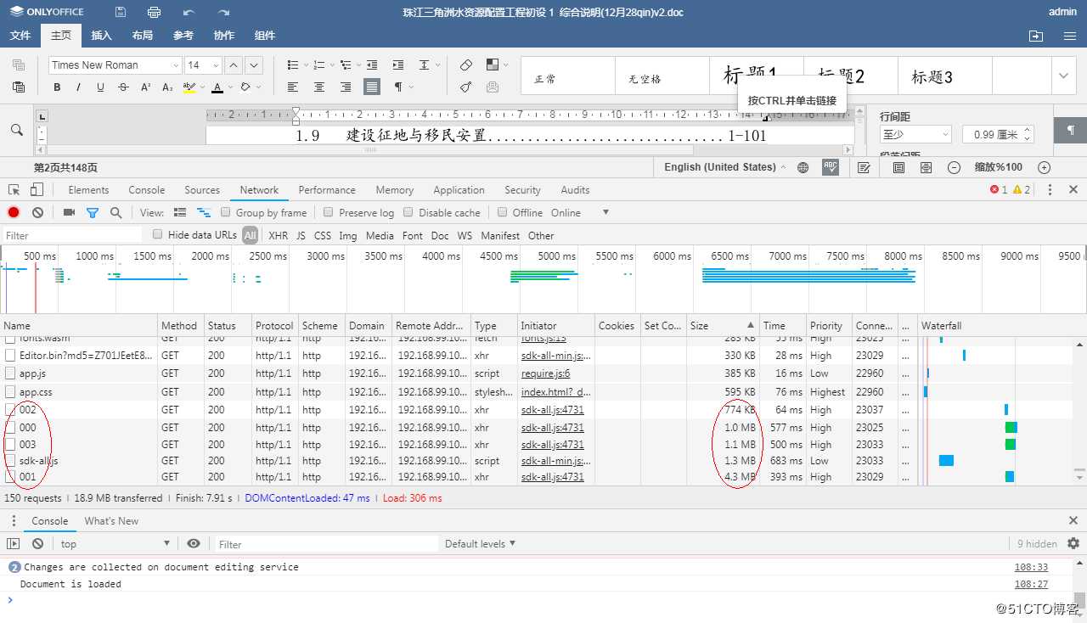Image resolution: width=1087 pixels, height=623 pixels.
Task: Open the 文件 menu tab
Action: pyautogui.click(x=20, y=36)
